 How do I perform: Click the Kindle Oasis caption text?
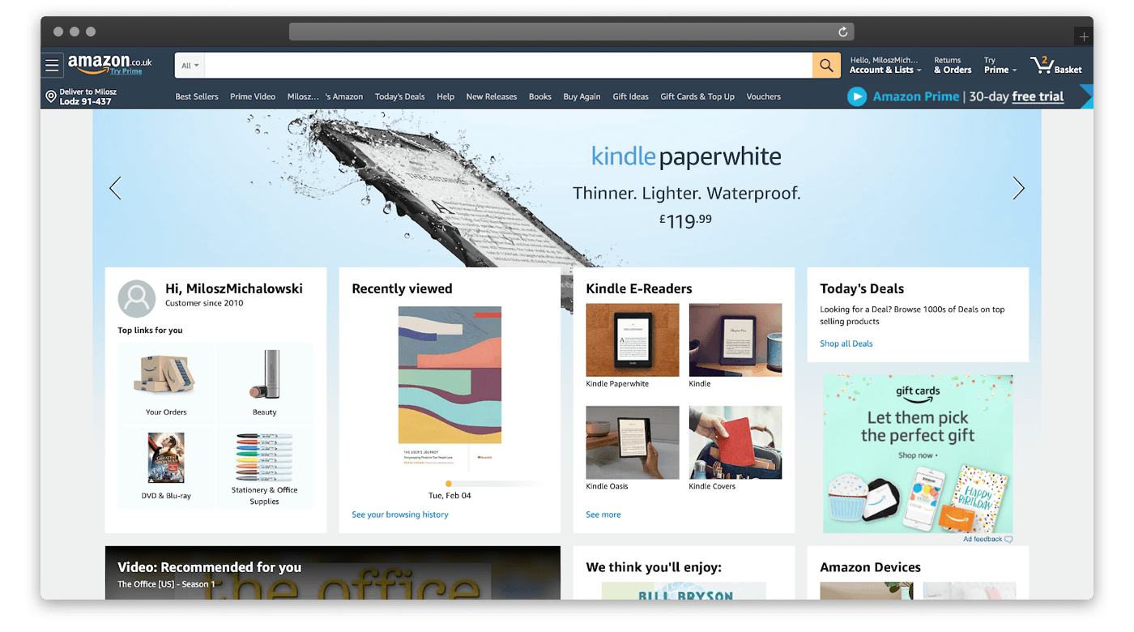click(x=607, y=486)
